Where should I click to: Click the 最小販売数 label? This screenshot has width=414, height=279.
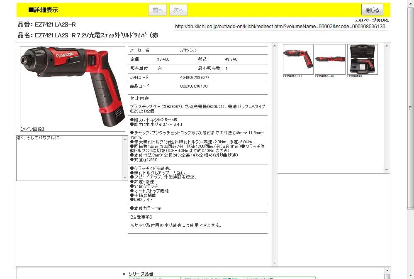coord(209,68)
